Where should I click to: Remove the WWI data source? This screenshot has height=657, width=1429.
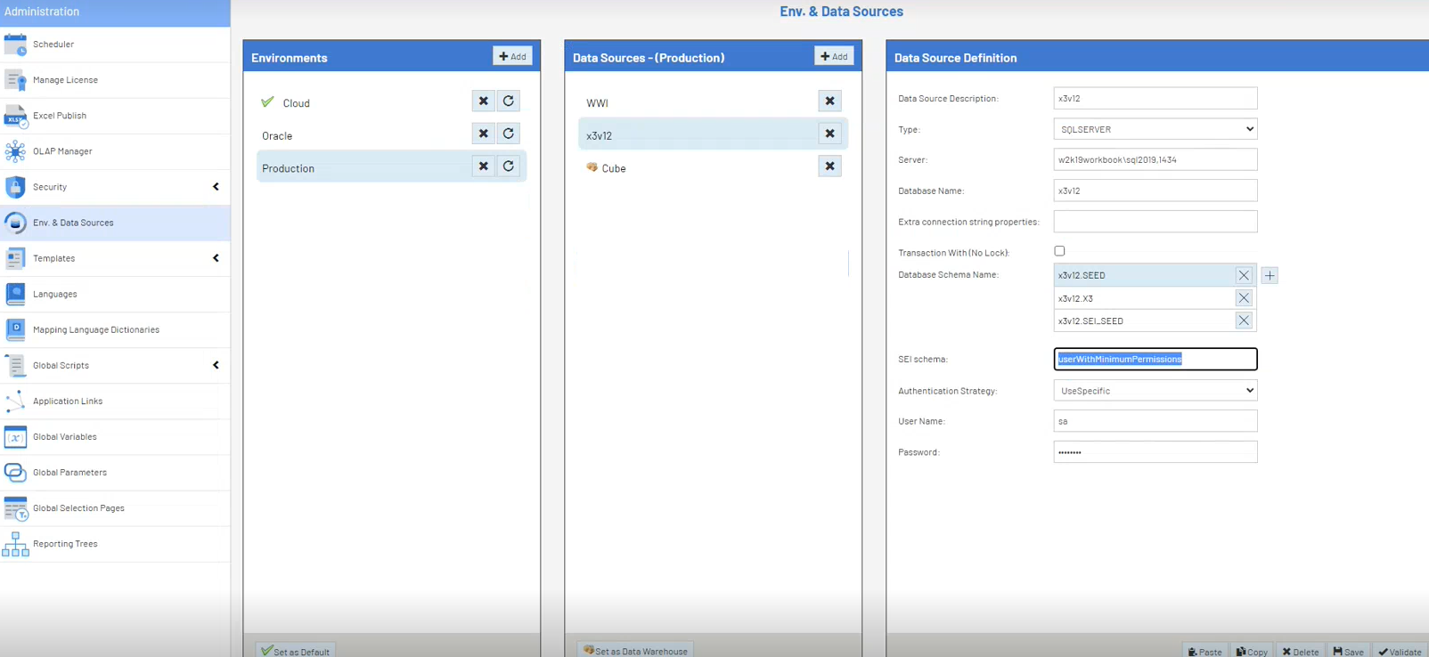coord(829,101)
